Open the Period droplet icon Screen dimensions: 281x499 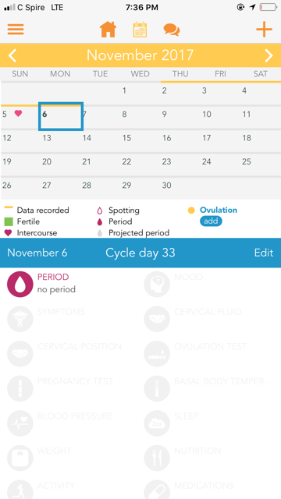click(x=20, y=284)
